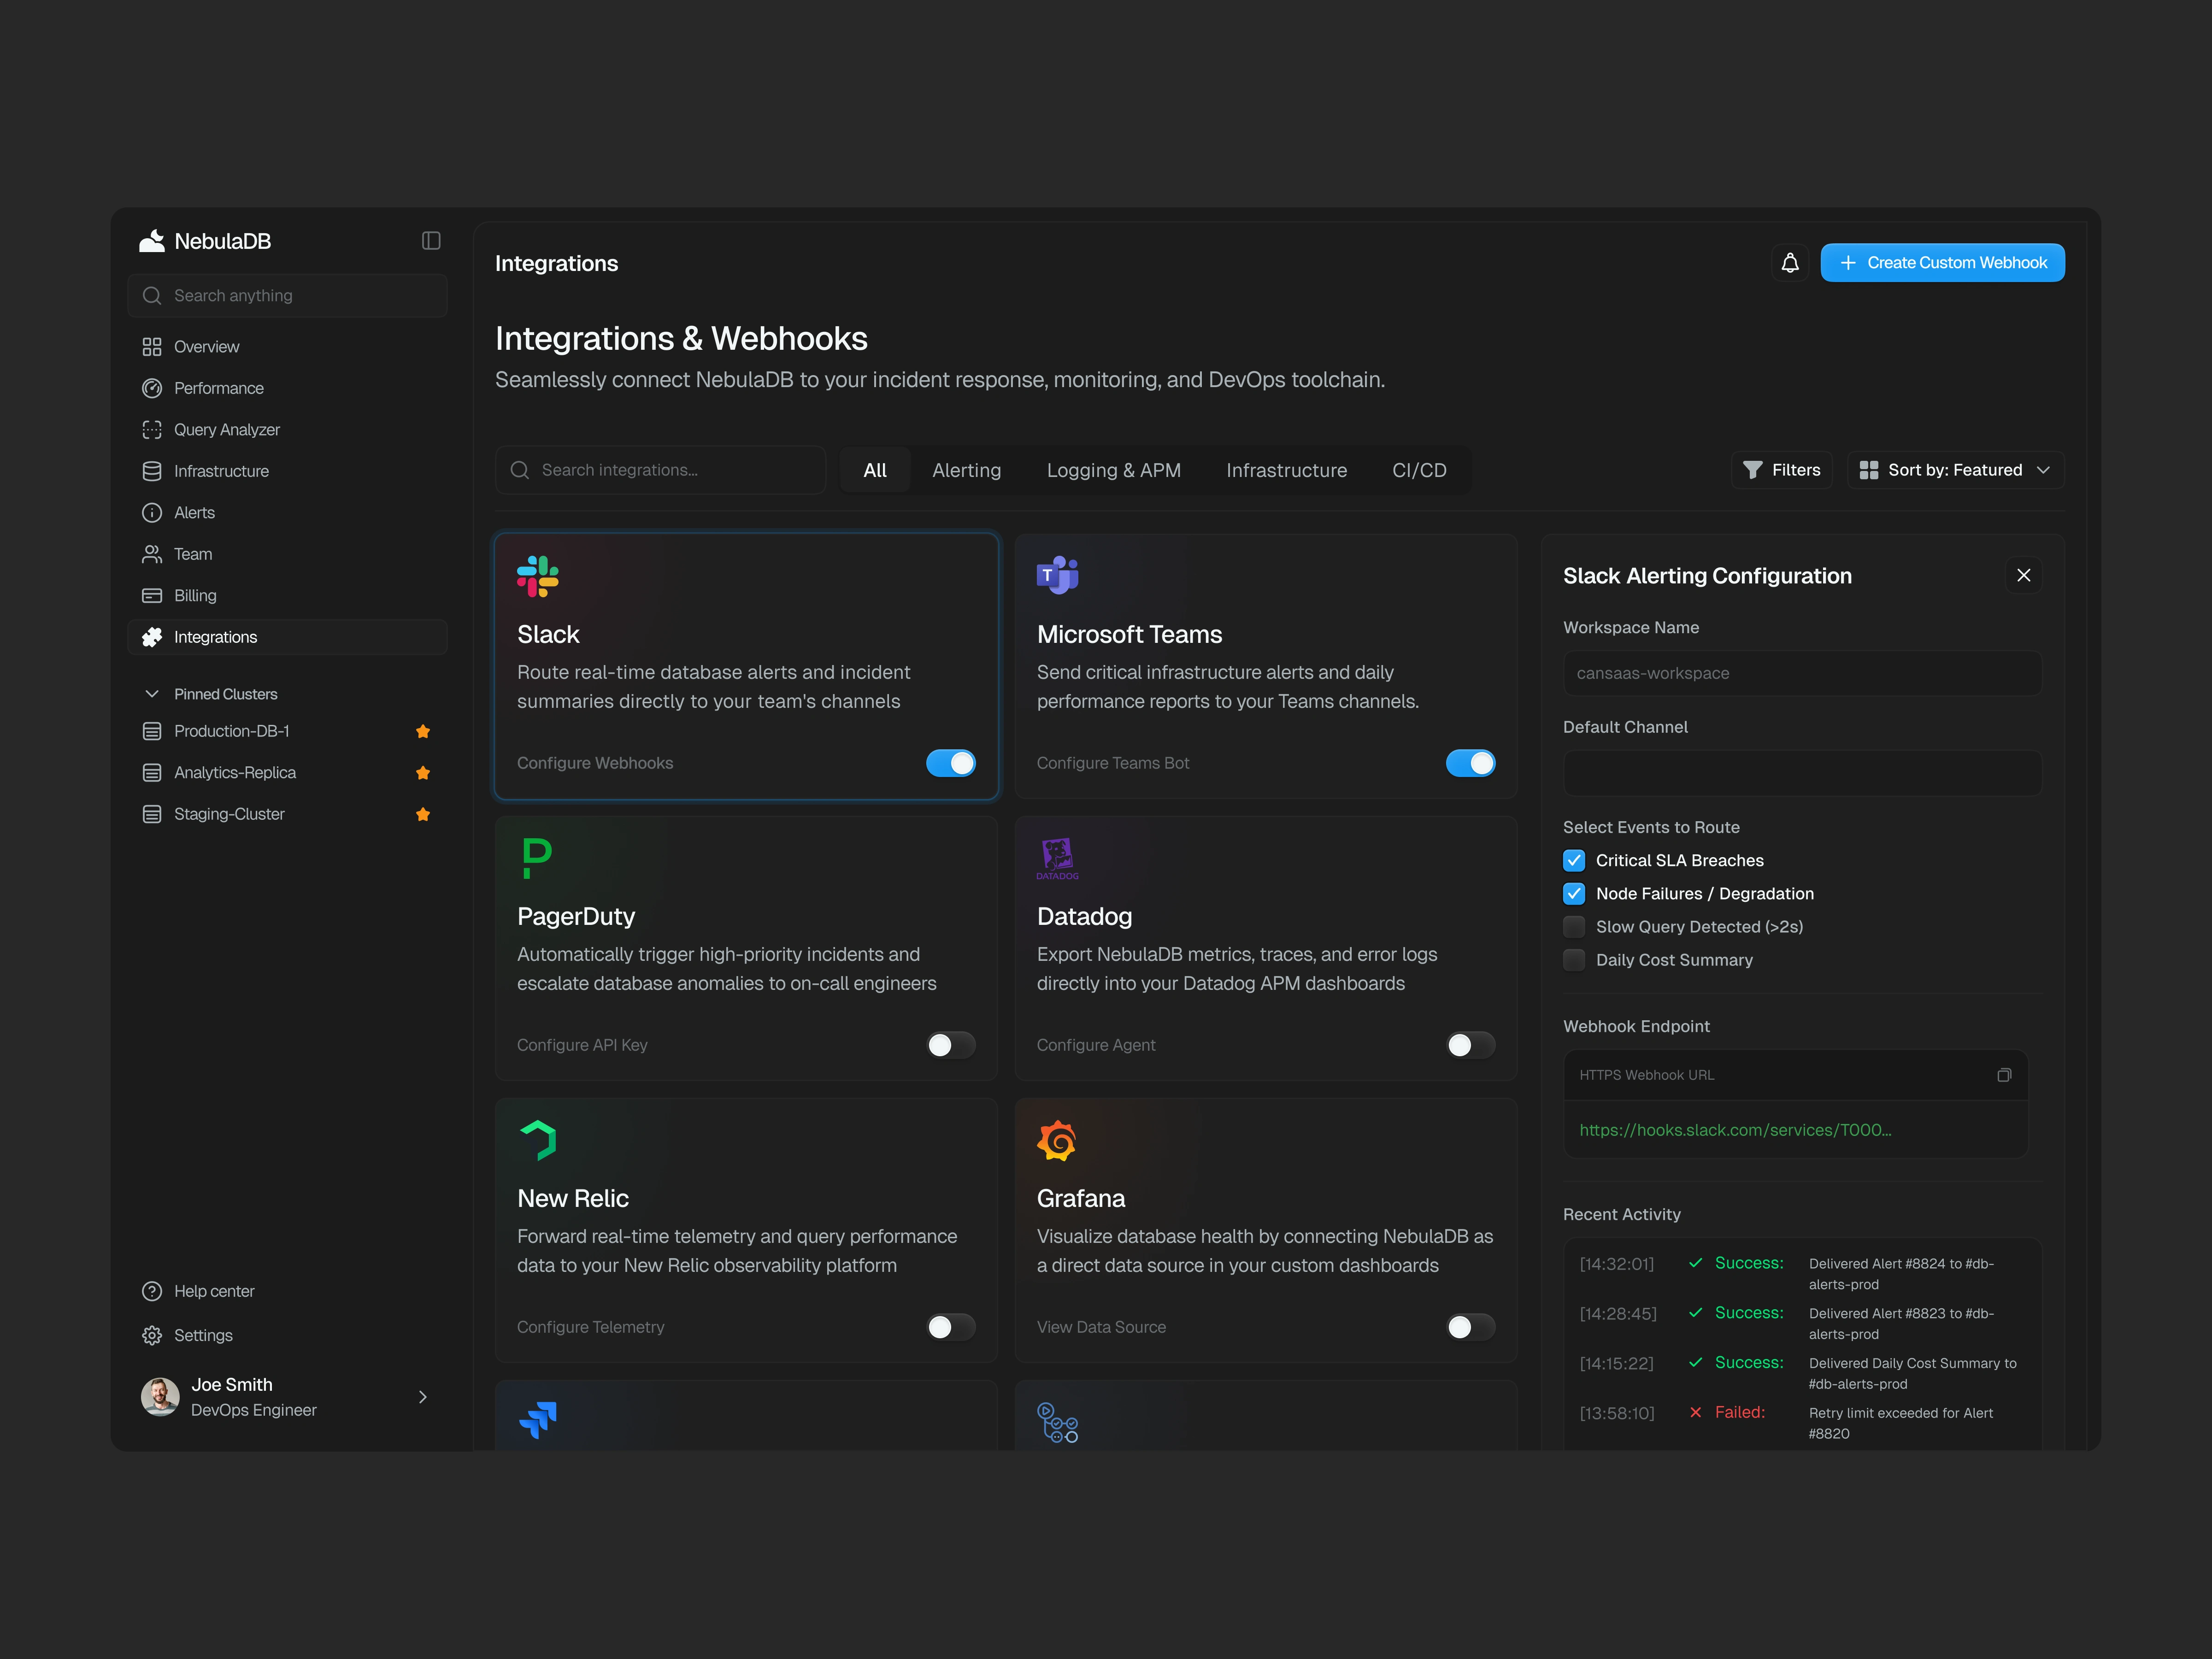Click the PagerDuty logo icon
The width and height of the screenshot is (2212, 1659).
coord(537,858)
